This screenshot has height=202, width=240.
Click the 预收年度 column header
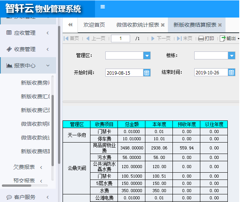tap(187, 124)
